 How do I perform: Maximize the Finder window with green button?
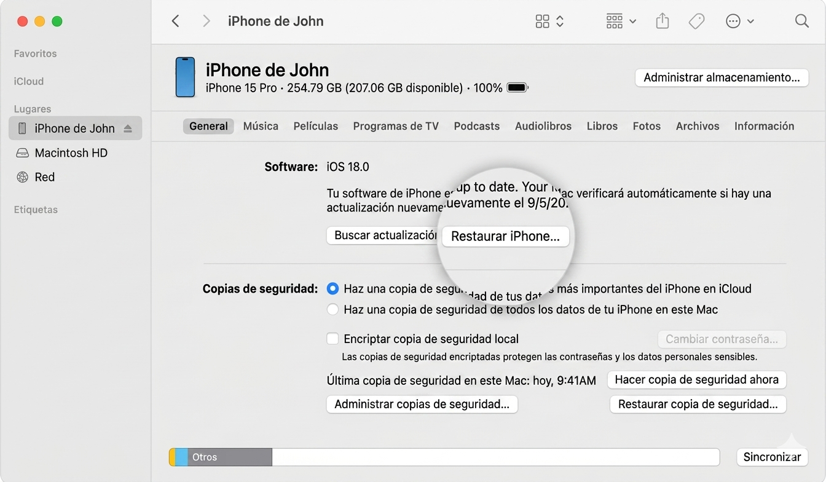click(x=57, y=22)
